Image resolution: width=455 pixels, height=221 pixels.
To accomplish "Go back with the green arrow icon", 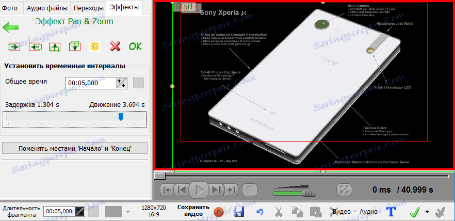I will pos(11,27).
